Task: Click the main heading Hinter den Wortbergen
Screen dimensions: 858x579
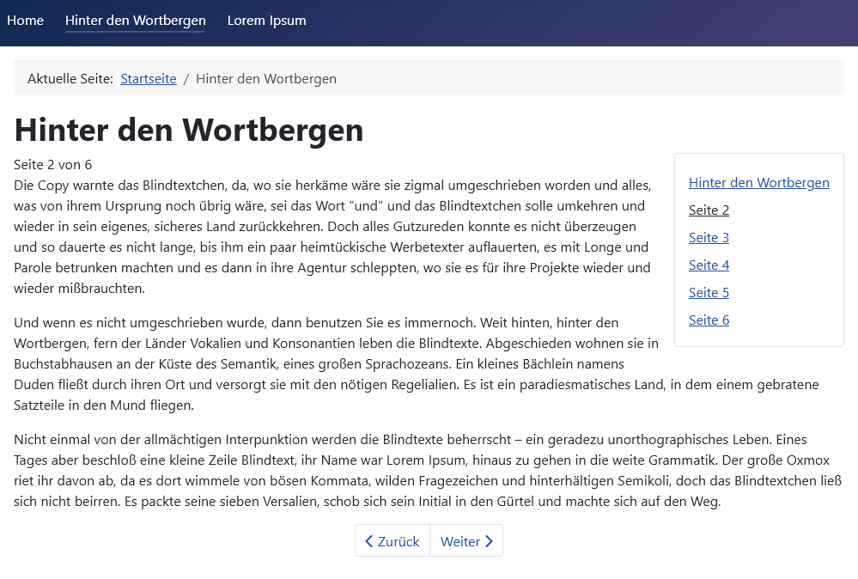Action: pos(189,131)
